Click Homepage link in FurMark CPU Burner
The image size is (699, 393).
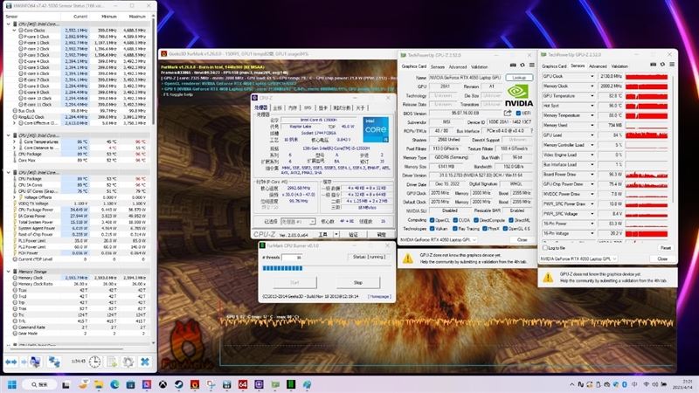tap(379, 296)
